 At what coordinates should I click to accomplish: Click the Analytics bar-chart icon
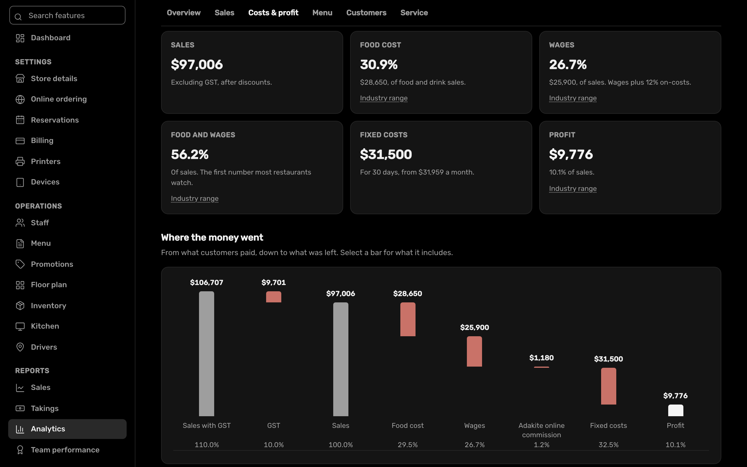20,429
